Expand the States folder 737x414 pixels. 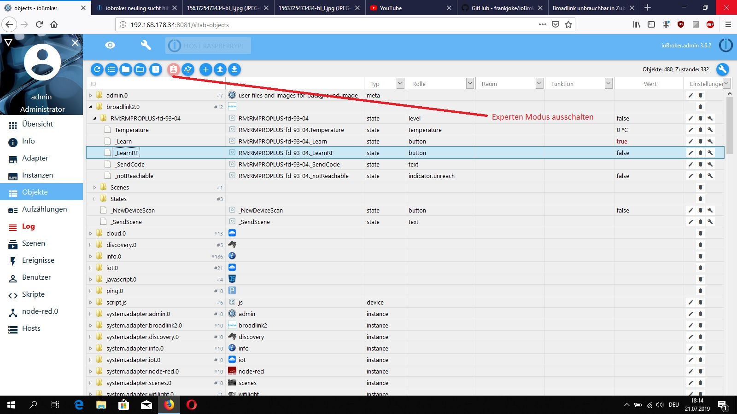point(95,199)
